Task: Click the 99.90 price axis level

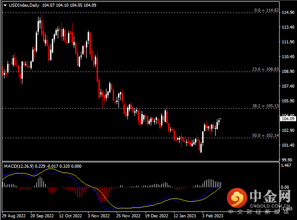Action: click(286, 160)
